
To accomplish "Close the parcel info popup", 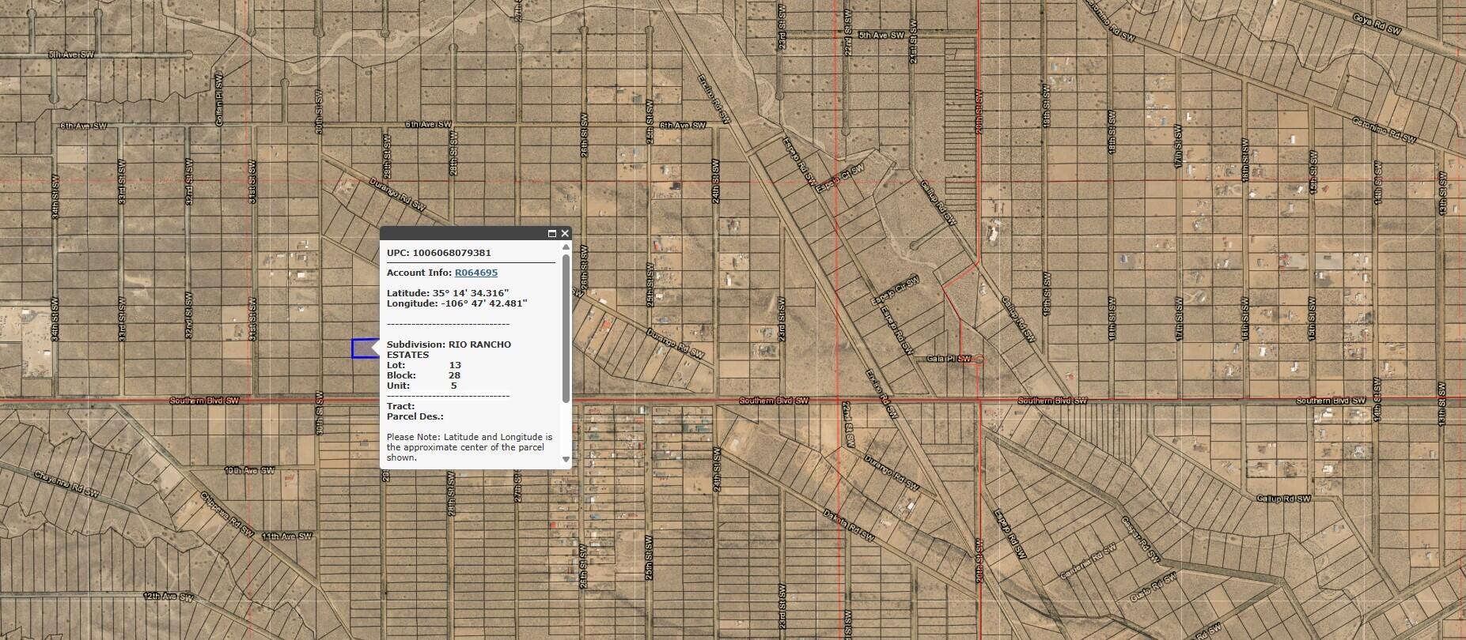I will [565, 234].
